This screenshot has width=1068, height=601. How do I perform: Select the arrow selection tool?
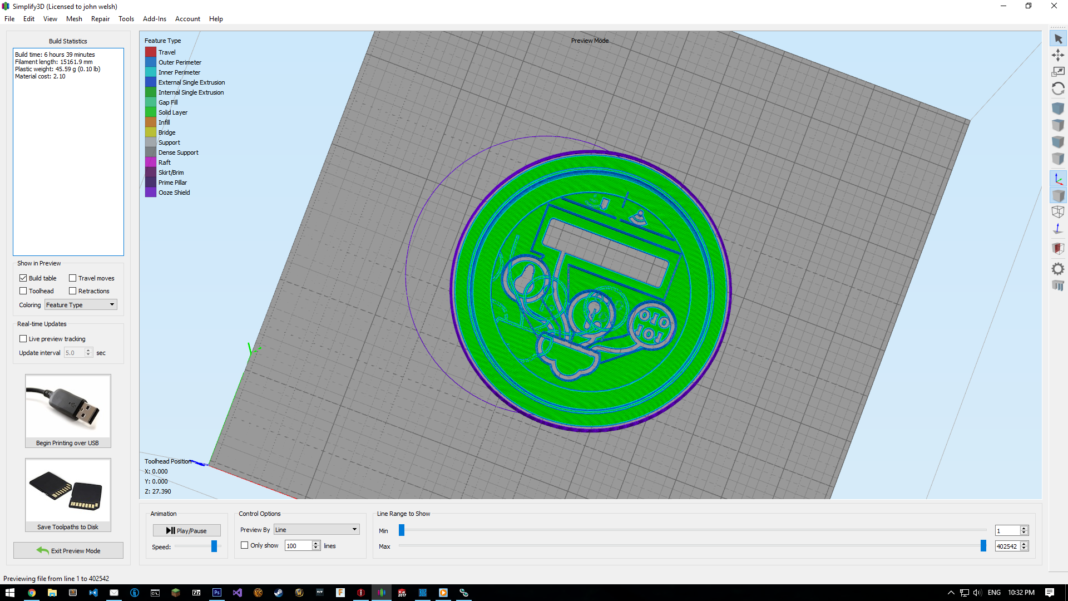point(1058,39)
